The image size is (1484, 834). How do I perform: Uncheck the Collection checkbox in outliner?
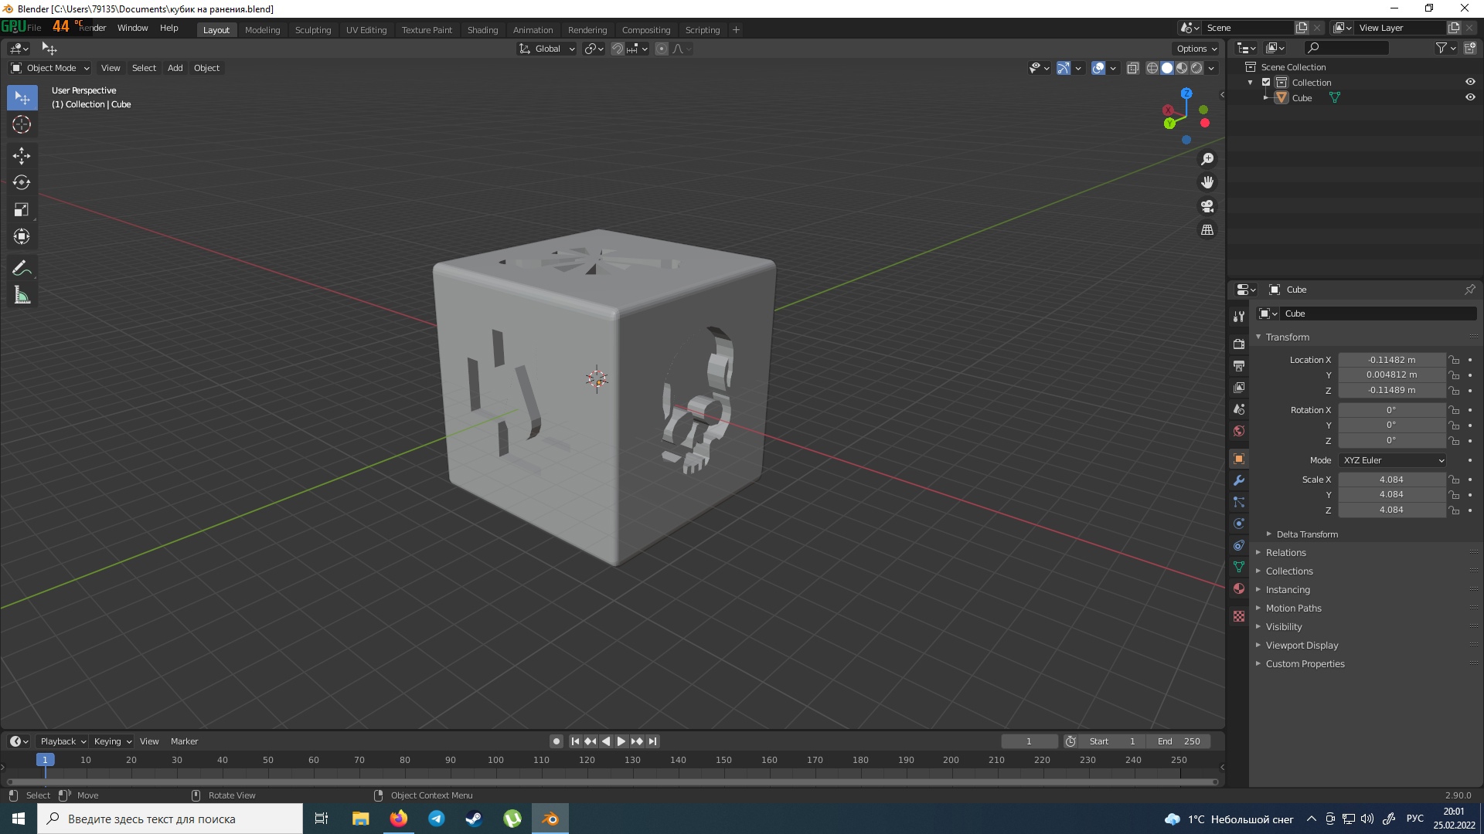click(1266, 83)
